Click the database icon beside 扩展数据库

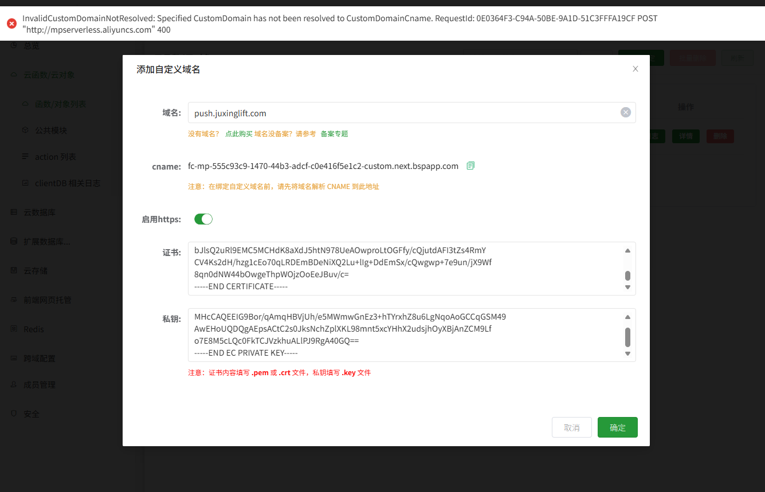[14, 242]
